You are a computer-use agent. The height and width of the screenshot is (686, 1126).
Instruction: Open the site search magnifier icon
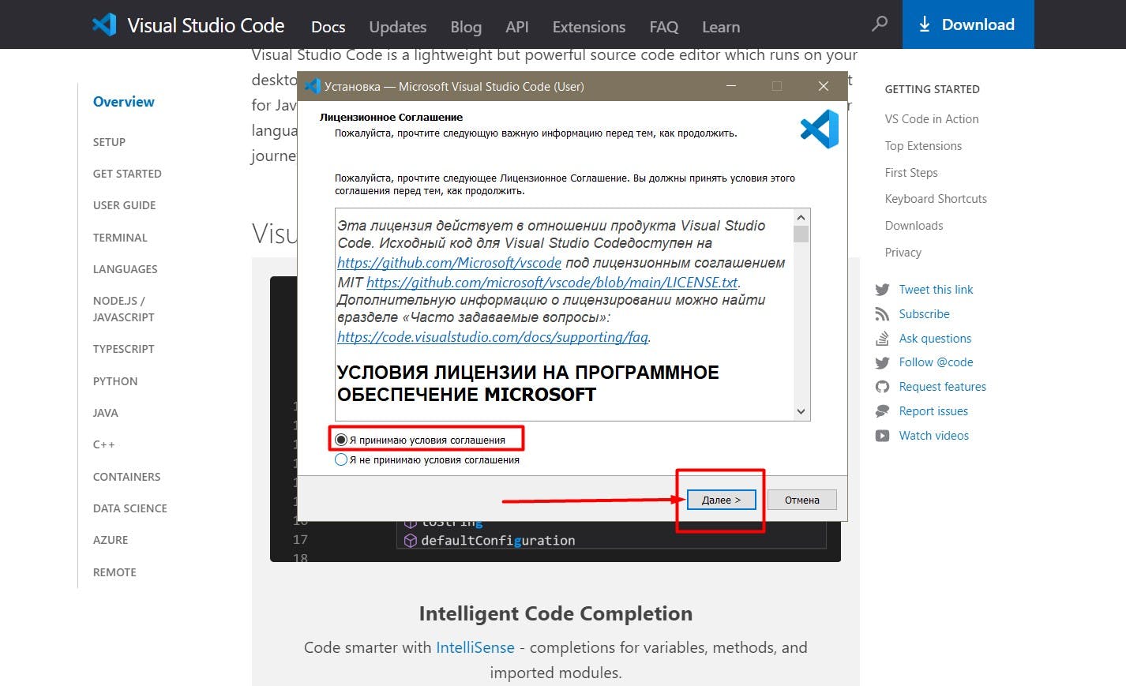tap(880, 24)
